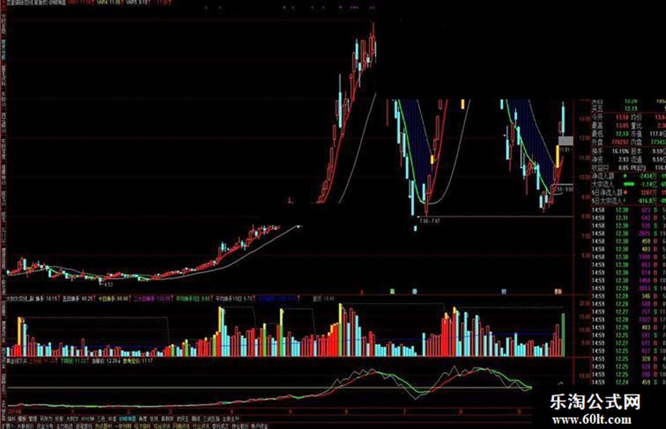Select the cyan highlighted indicator tab at bottom

127,418
